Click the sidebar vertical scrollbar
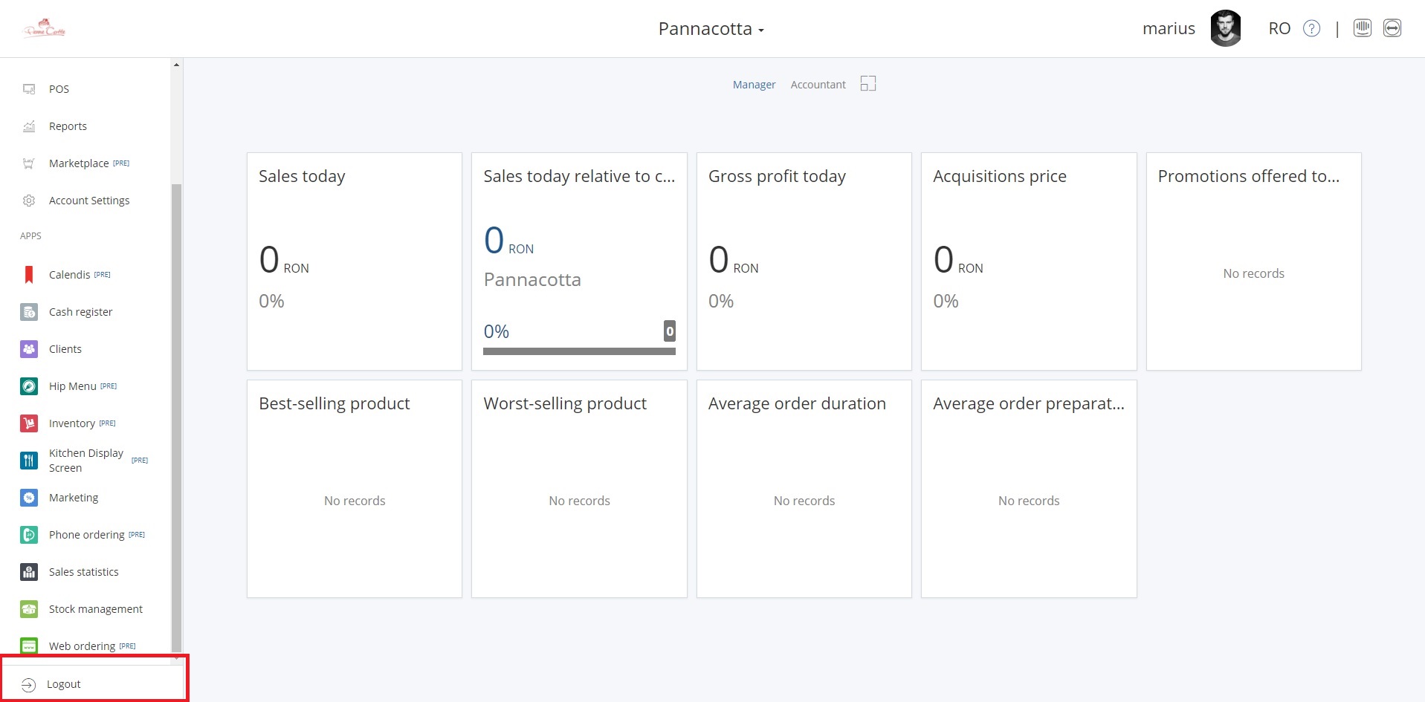Screen dimensions: 1425x702 point(176,416)
